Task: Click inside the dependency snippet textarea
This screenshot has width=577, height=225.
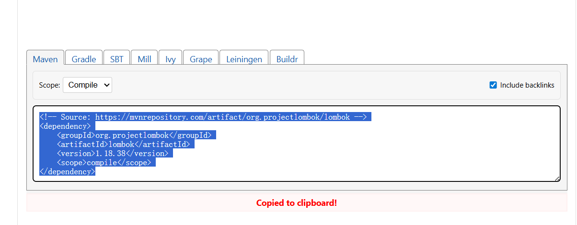Action: [x=296, y=144]
